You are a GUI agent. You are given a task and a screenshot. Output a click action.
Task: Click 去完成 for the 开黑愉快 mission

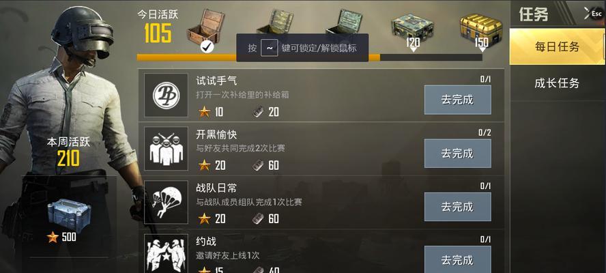tap(458, 154)
